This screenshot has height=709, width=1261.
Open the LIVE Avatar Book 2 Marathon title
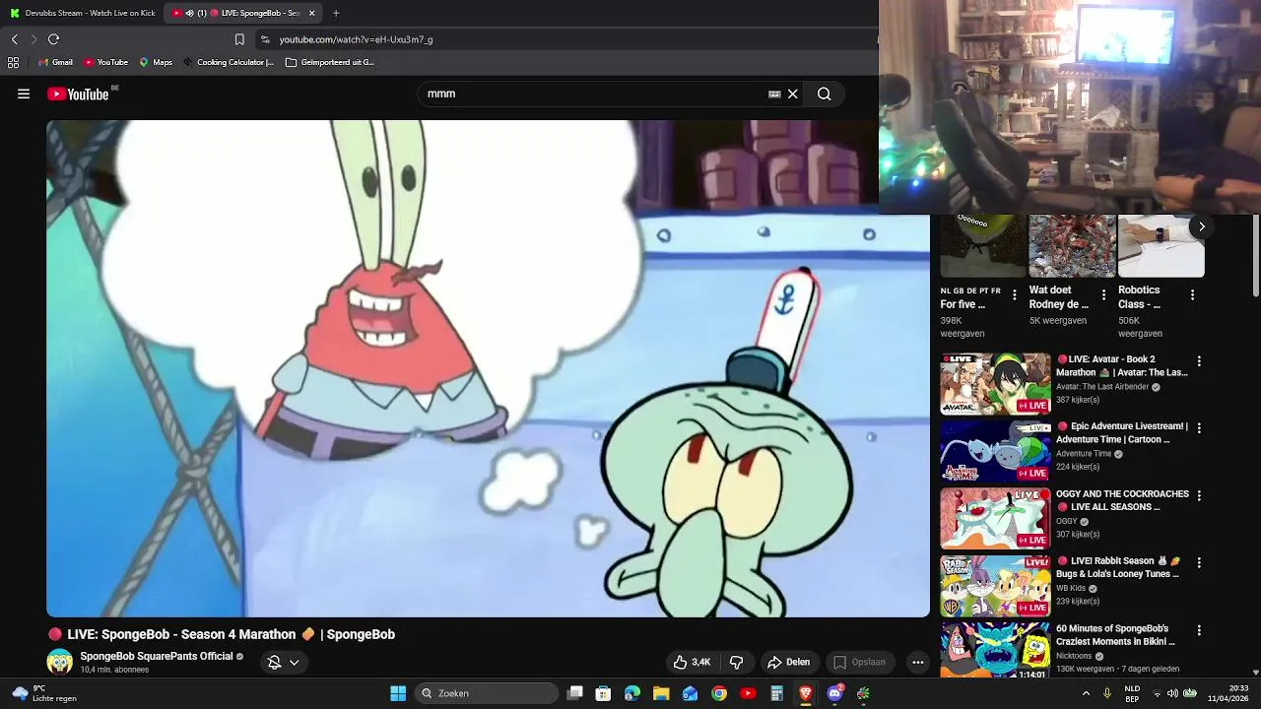click(1121, 366)
